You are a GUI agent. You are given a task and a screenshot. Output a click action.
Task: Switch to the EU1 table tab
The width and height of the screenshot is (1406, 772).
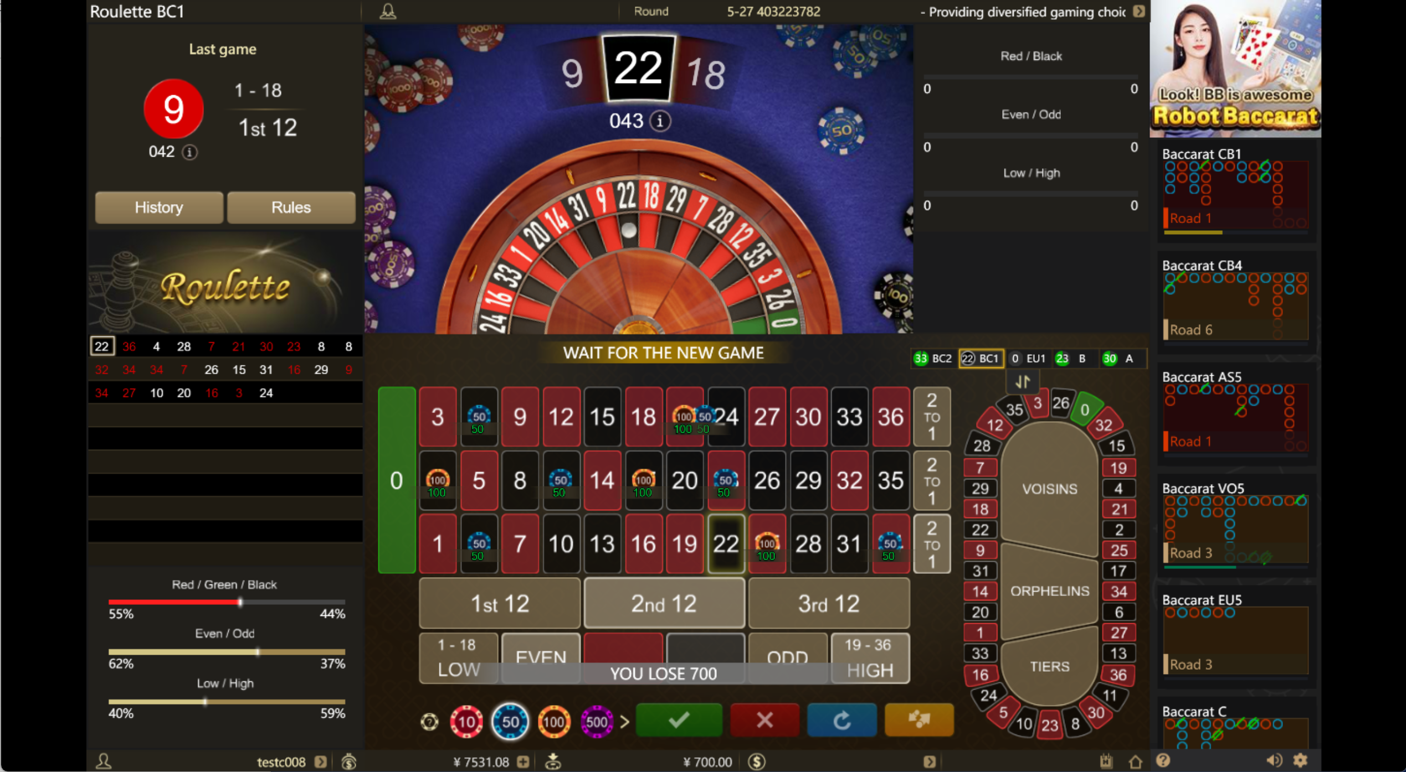[1028, 359]
